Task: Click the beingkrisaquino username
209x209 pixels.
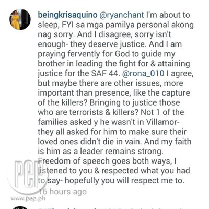Action: coord(67,15)
